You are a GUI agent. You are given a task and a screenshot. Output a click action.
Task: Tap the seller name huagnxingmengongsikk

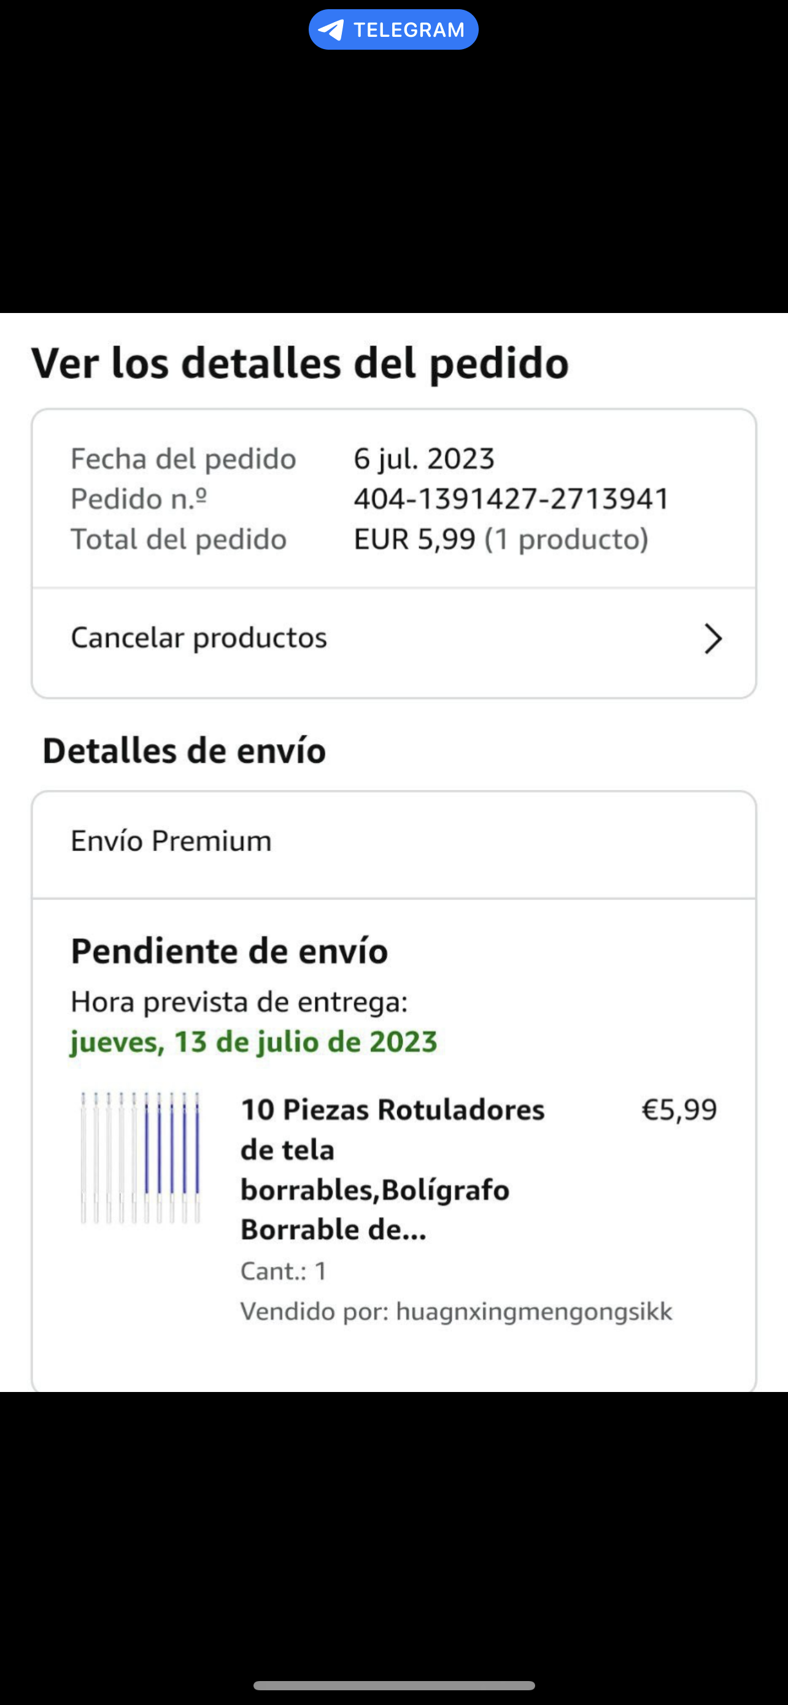tap(533, 1311)
